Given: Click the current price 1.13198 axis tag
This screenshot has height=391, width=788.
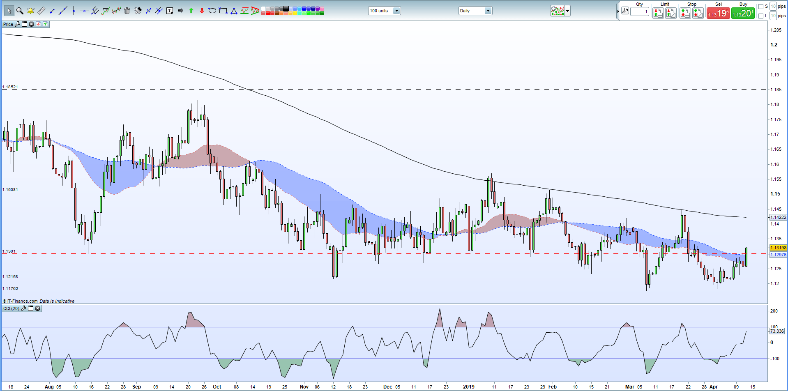Looking at the screenshot, I should 778,248.
